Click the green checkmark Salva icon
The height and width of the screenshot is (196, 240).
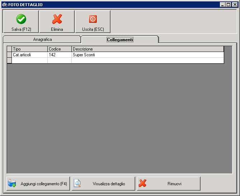(x=21, y=19)
